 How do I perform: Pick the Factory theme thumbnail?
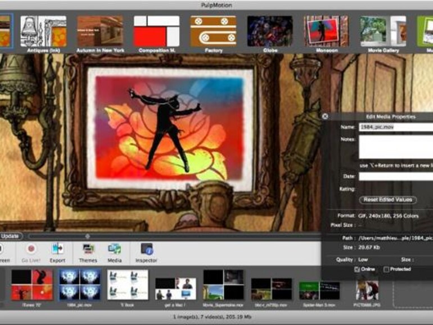pyautogui.click(x=214, y=31)
